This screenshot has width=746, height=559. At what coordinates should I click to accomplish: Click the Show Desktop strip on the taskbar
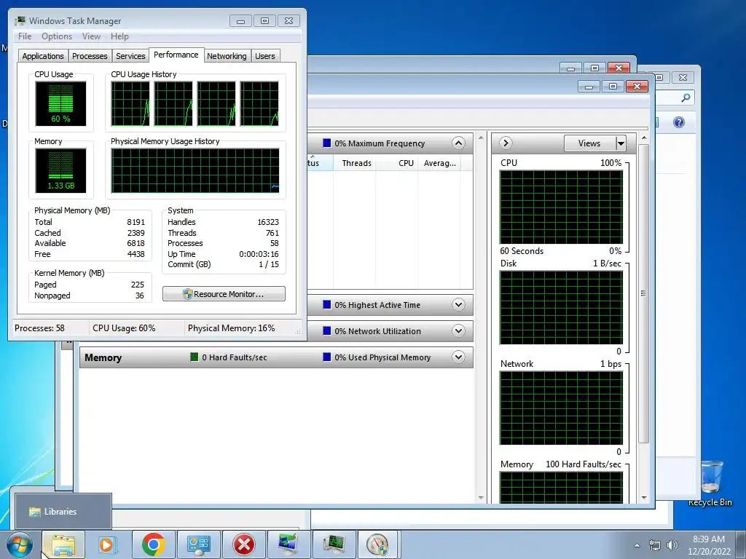[x=741, y=544]
